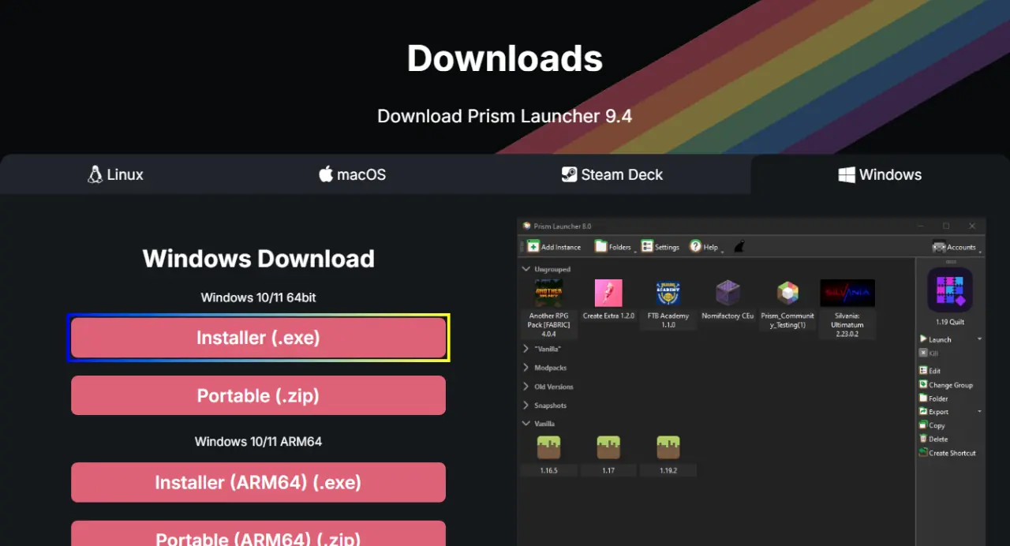Click the Prism Launcher 8.0 title bar logo
The height and width of the screenshot is (546, 1010).
(x=527, y=226)
